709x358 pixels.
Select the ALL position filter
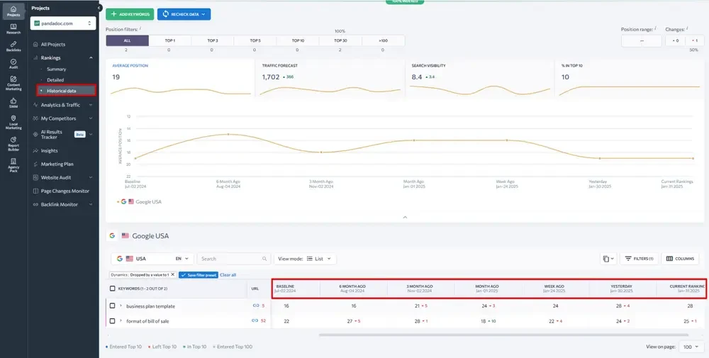point(127,40)
